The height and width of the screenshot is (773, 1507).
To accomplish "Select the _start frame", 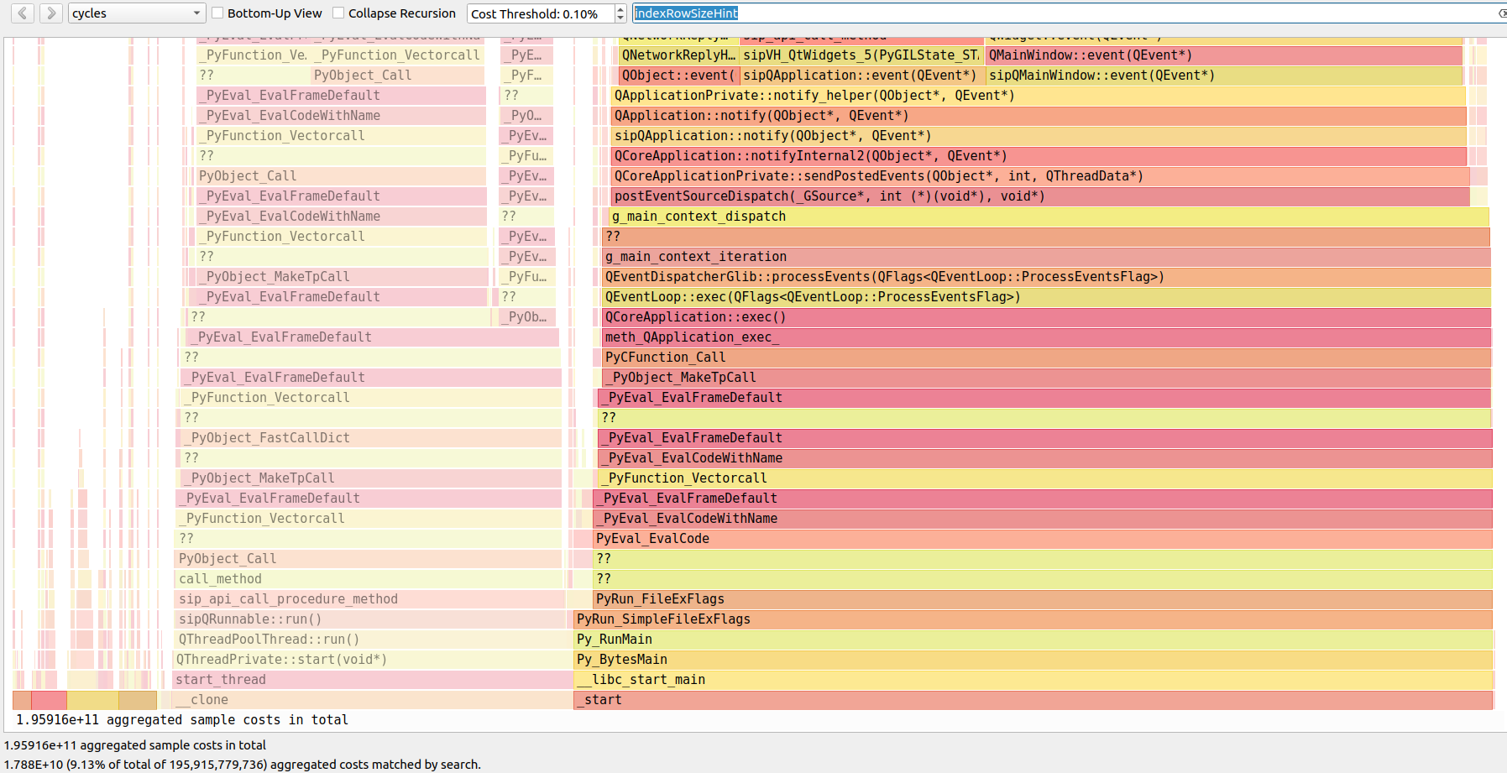I will [x=1033, y=700].
